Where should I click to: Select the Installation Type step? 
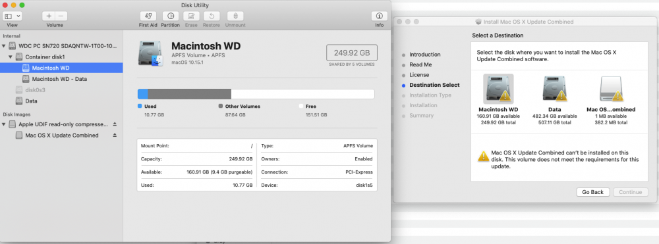(x=430, y=95)
